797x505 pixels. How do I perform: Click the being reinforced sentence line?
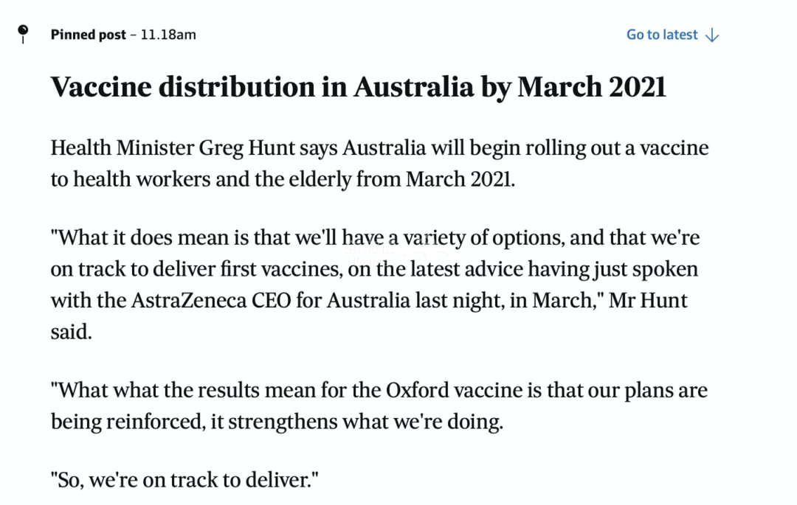[277, 422]
